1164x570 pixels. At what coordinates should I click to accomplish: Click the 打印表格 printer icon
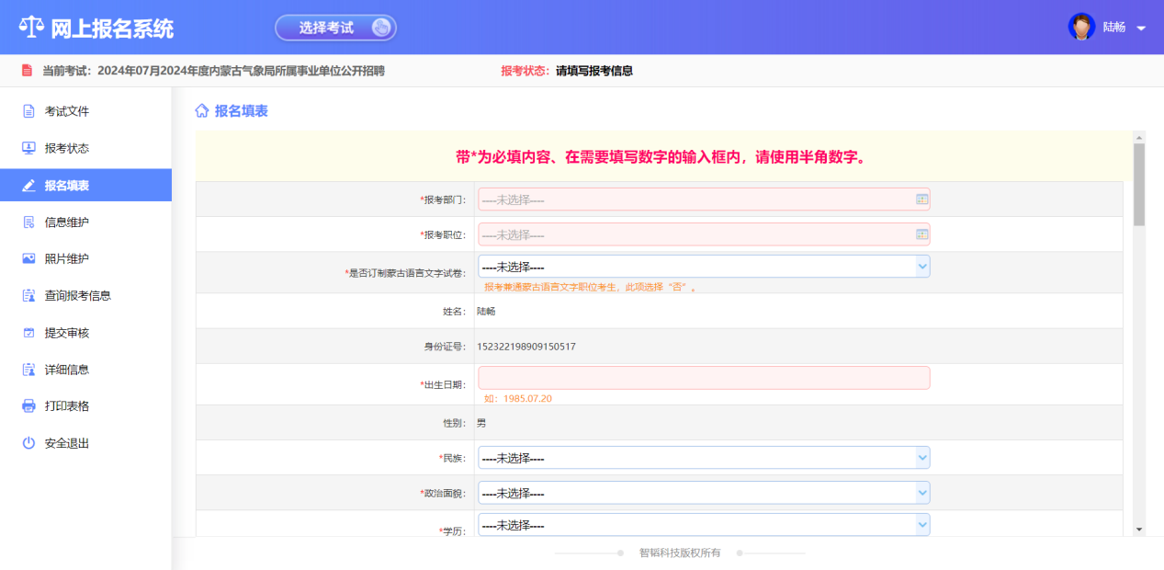tap(28, 405)
